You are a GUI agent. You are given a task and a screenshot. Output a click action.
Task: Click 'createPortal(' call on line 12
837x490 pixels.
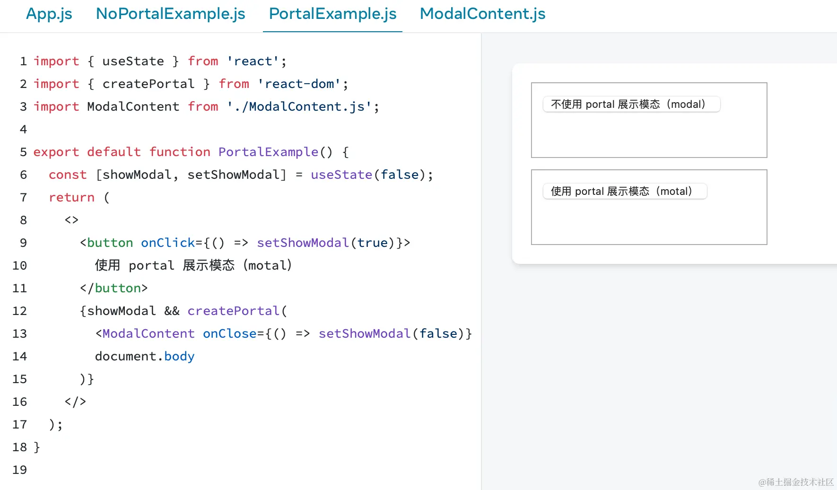pyautogui.click(x=237, y=311)
